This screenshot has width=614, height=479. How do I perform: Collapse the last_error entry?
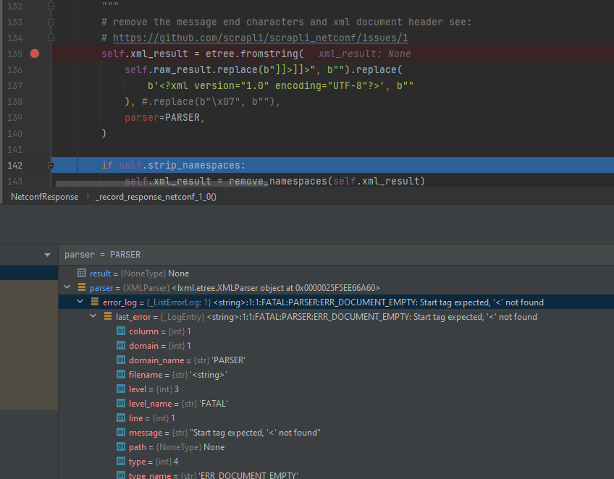92,316
